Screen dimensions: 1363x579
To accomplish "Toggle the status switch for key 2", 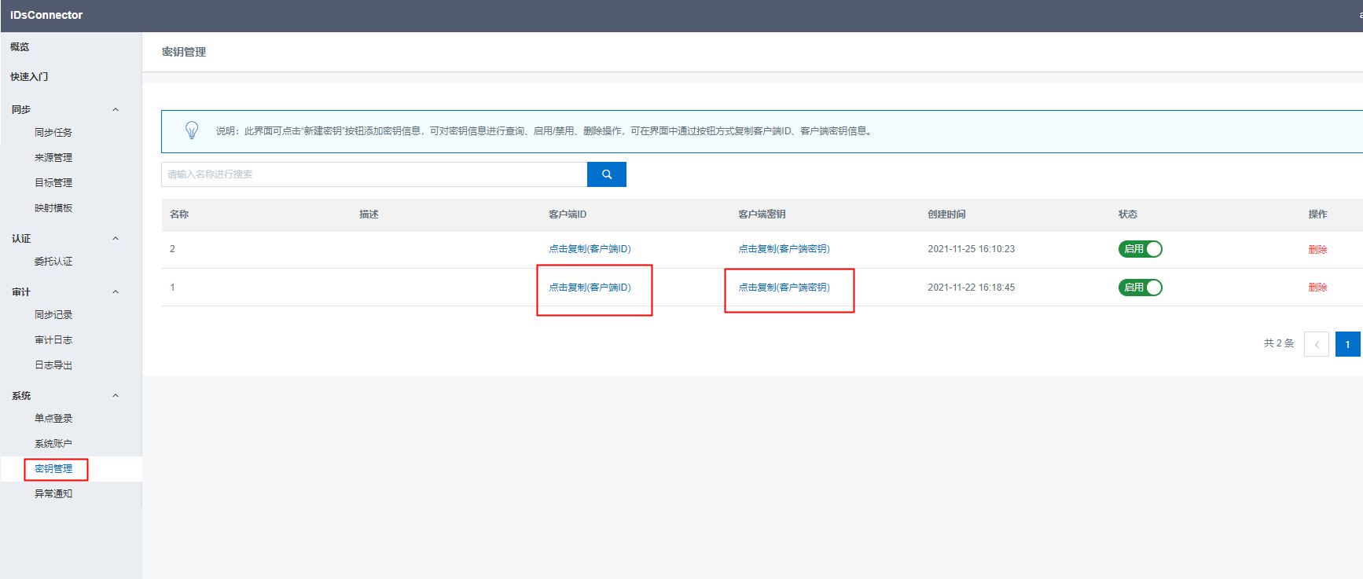I will (1140, 249).
